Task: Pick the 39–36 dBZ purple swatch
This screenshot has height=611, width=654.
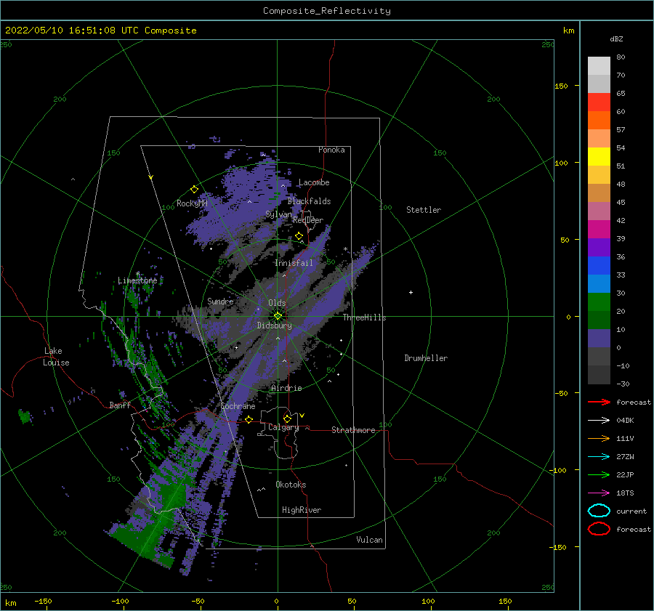Action: point(599,248)
